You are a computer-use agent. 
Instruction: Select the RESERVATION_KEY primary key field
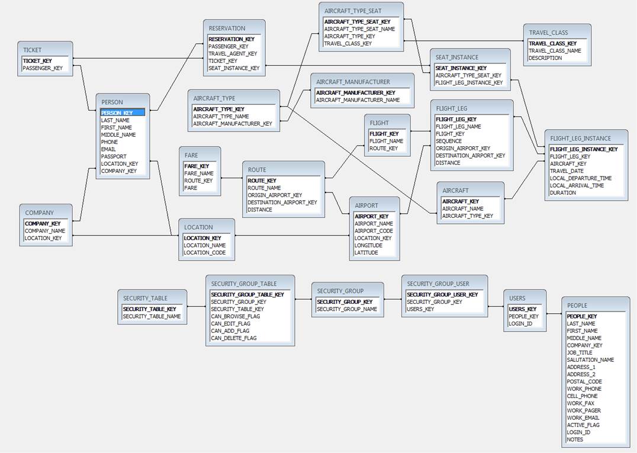point(231,39)
